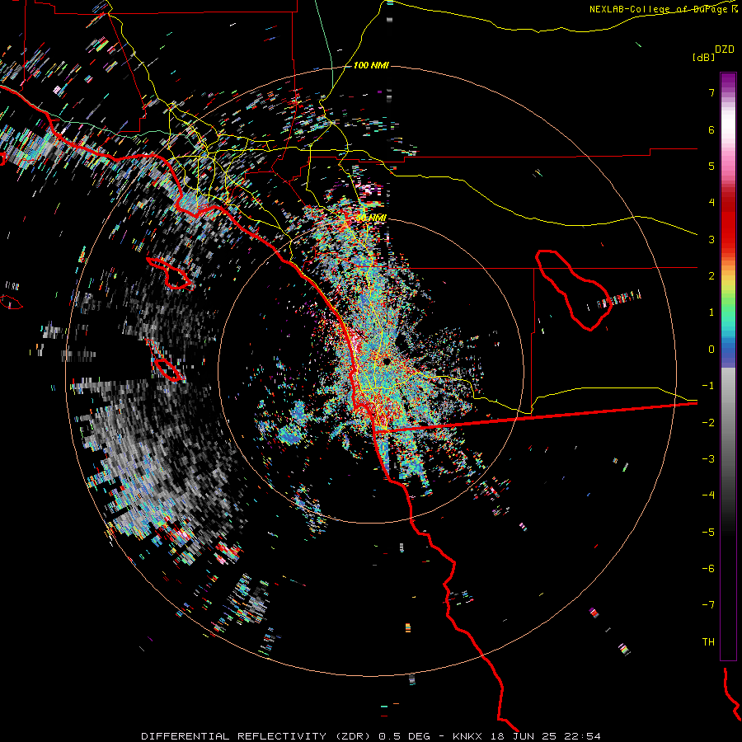This screenshot has width=742, height=742.
Task: Select the 1 dB scale tick label
Action: 711,312
